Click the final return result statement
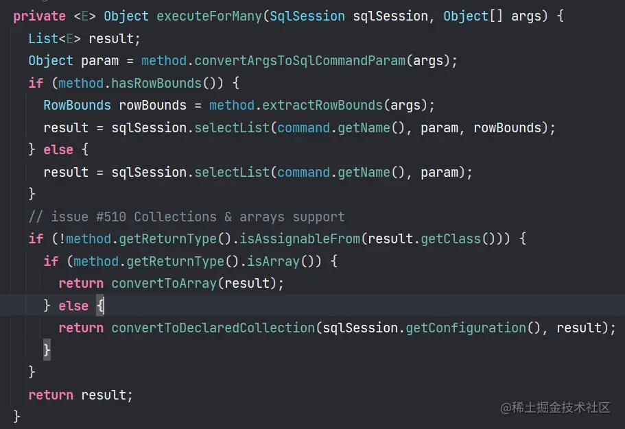Screen dimensions: 625x429 (x=80, y=395)
